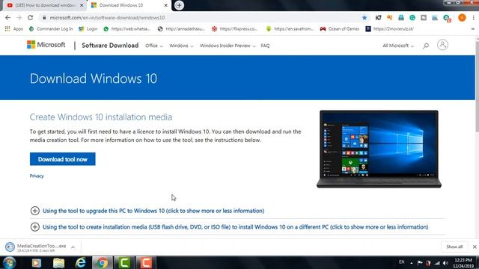Click the Microsoft logo

click(46, 45)
